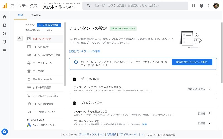Expand Google シグナルを有効にする row chevron
Screen dimensions: 223x139
click(210, 113)
